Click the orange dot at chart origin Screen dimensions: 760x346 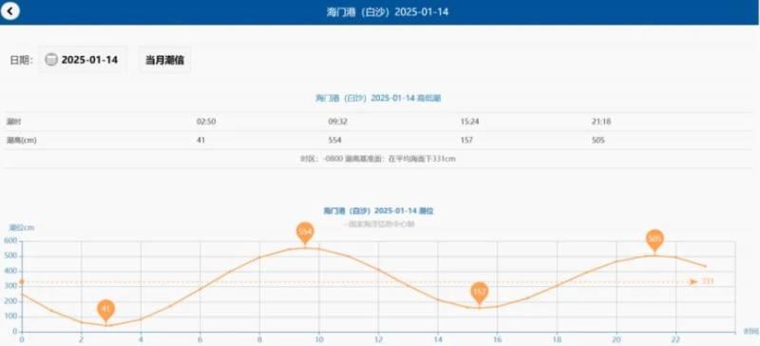(x=21, y=281)
